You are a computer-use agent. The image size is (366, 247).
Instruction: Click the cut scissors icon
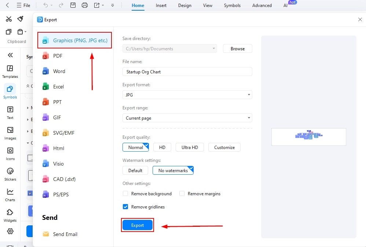(x=9, y=19)
